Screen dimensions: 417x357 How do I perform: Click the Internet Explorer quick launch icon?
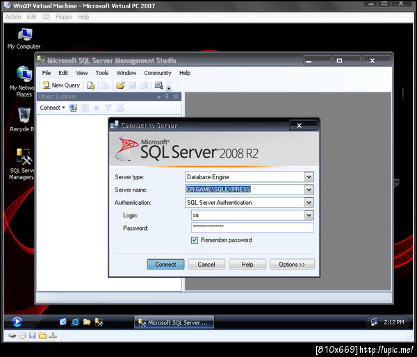pos(75,322)
